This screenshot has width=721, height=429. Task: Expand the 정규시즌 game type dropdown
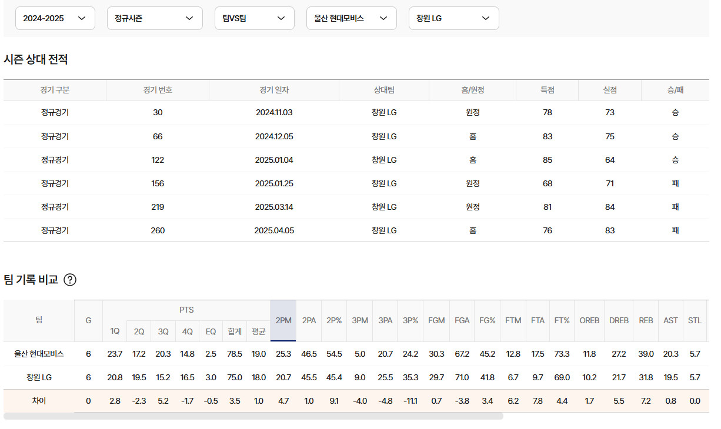[155, 18]
